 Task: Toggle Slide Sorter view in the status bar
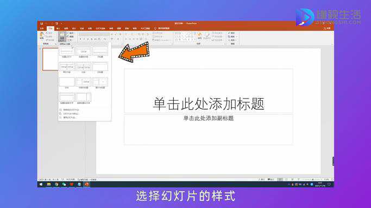tap(286, 179)
